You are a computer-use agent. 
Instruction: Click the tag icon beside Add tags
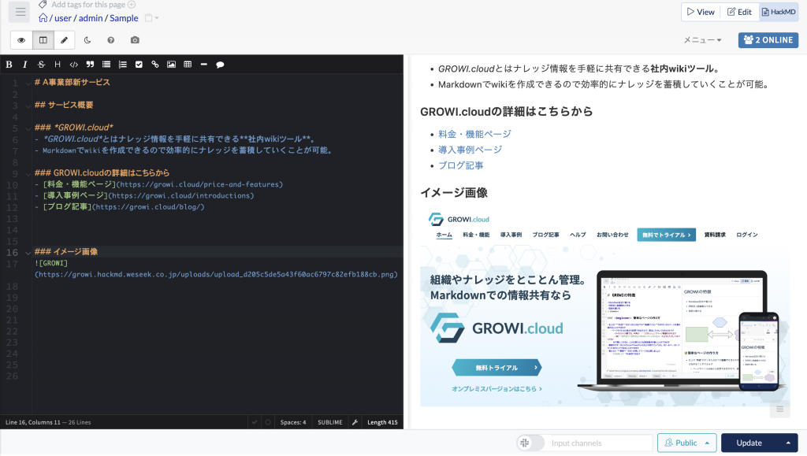pos(43,5)
